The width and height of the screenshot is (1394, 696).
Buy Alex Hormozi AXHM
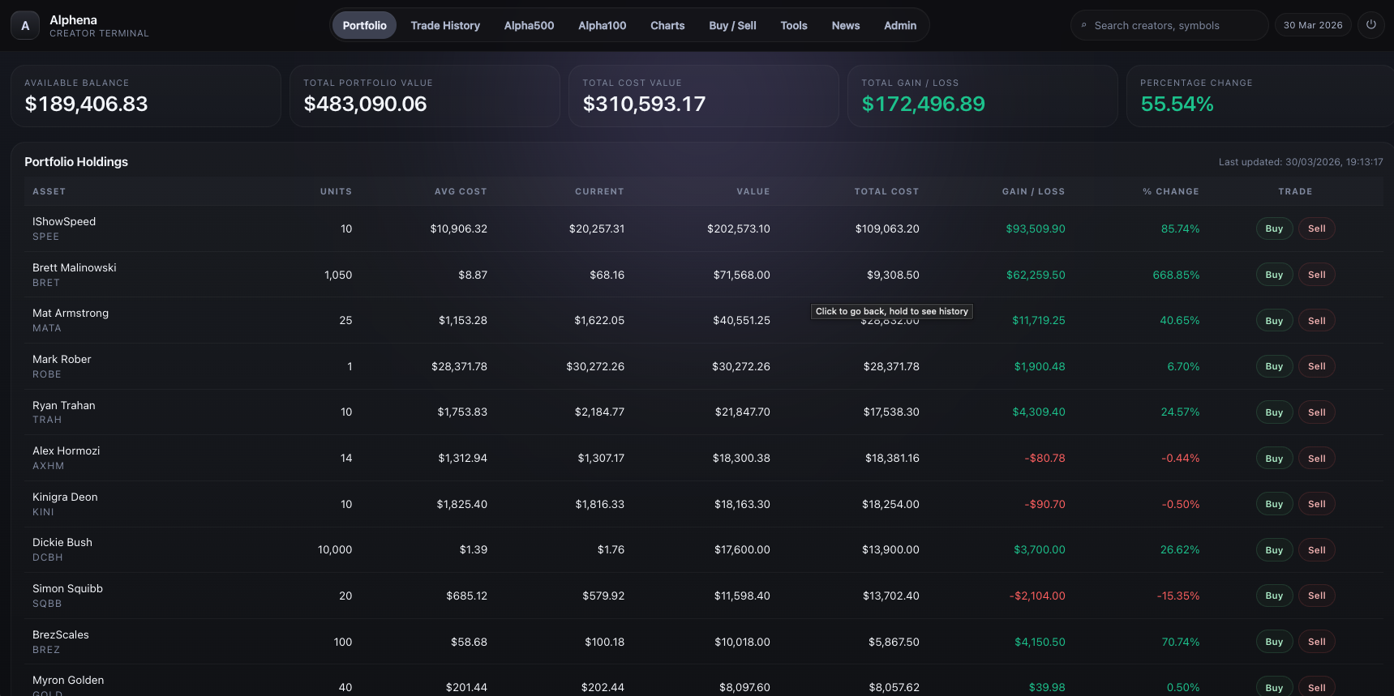[x=1274, y=459]
